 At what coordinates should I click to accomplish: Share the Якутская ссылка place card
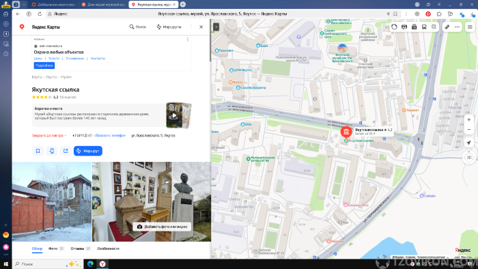[x=66, y=151]
